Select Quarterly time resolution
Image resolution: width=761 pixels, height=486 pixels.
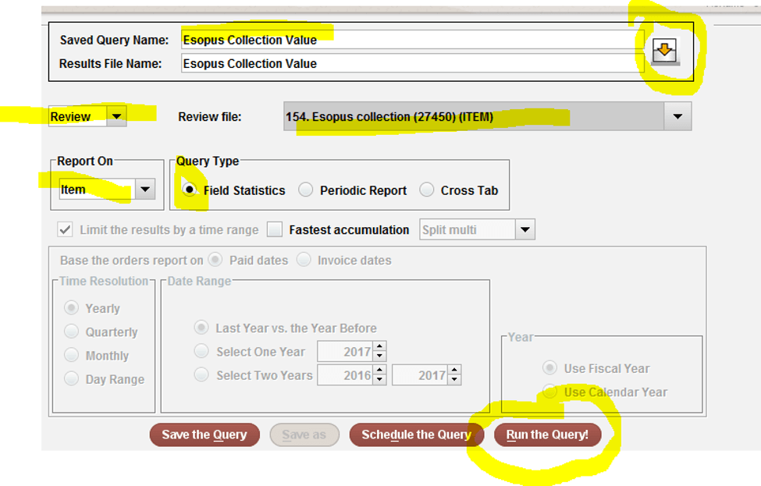coord(71,332)
